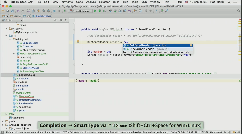Collapse the editingstuff package

pyautogui.click(x=10, y=39)
